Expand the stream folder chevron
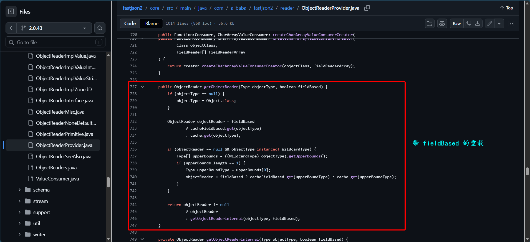 click(x=19, y=201)
